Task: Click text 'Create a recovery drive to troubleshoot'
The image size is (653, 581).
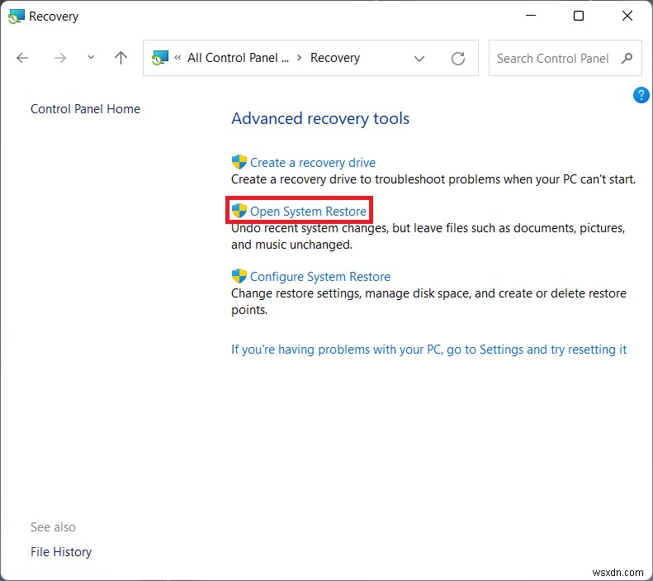Action: (x=338, y=179)
